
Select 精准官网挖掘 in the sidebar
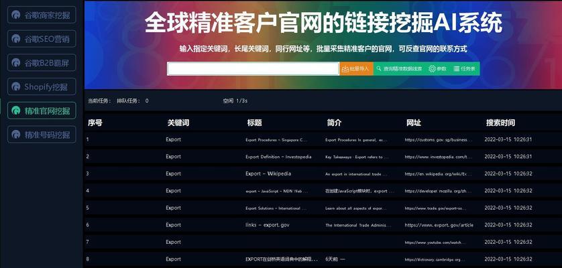42,111
